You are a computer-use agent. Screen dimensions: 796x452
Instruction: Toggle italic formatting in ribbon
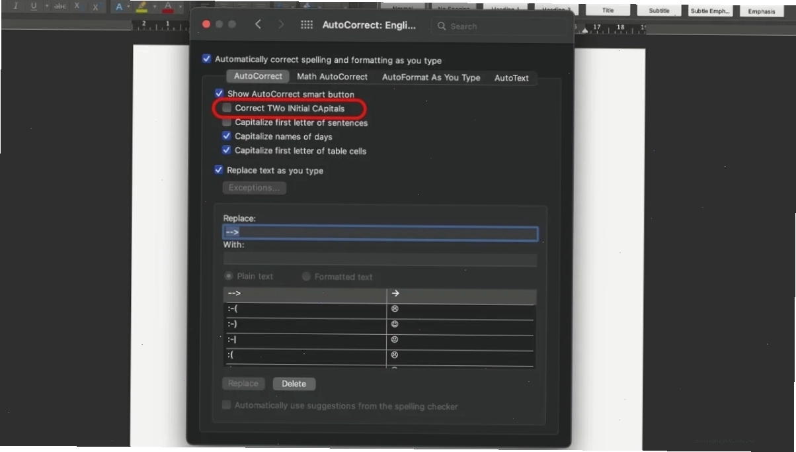[x=16, y=6]
